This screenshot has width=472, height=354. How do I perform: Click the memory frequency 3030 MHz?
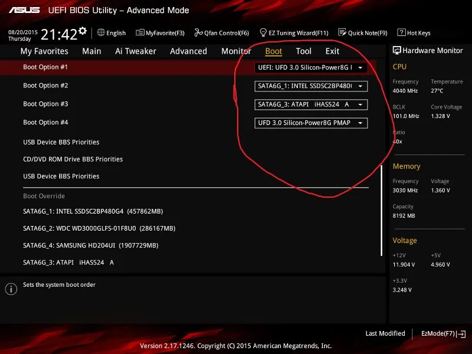click(x=405, y=190)
